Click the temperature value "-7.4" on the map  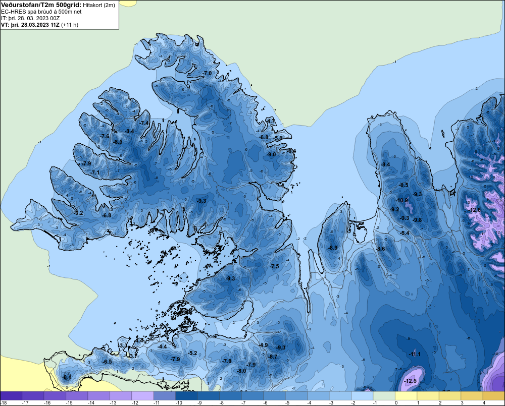point(144,123)
